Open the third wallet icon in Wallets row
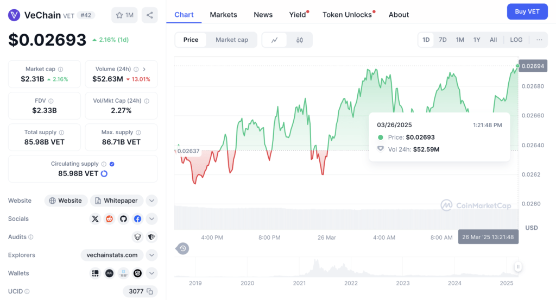556x300 pixels. tap(123, 273)
